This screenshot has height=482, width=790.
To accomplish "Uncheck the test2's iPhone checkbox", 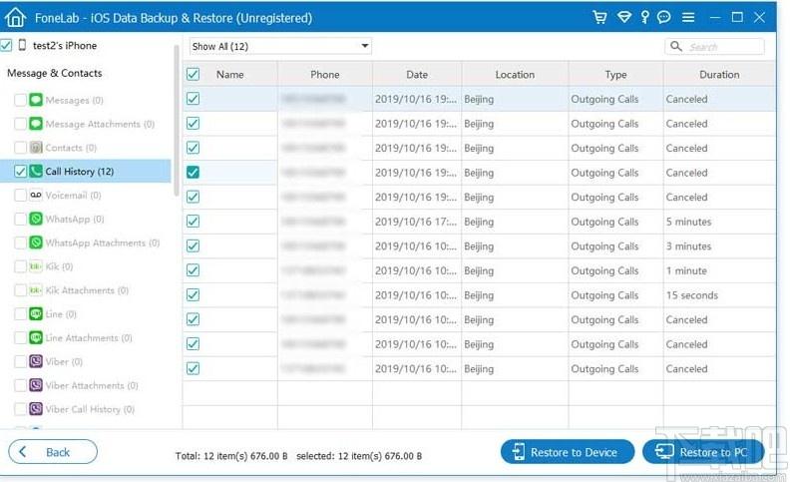I will click(6, 45).
